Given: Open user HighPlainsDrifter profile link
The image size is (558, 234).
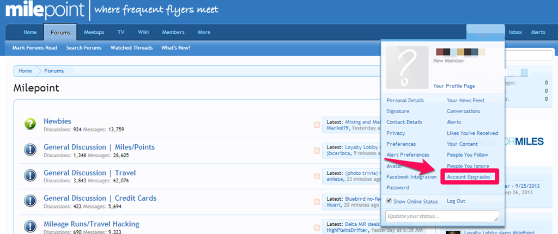Looking at the screenshot, I should (347, 230).
